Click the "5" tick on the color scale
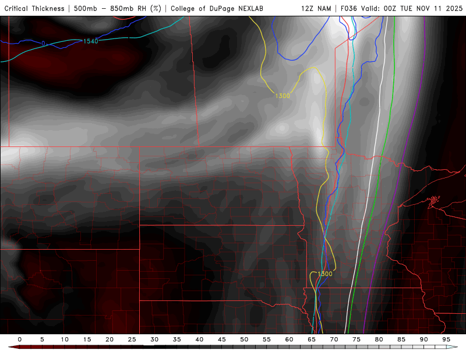Screen dimensions: 466x350 tap(42, 339)
